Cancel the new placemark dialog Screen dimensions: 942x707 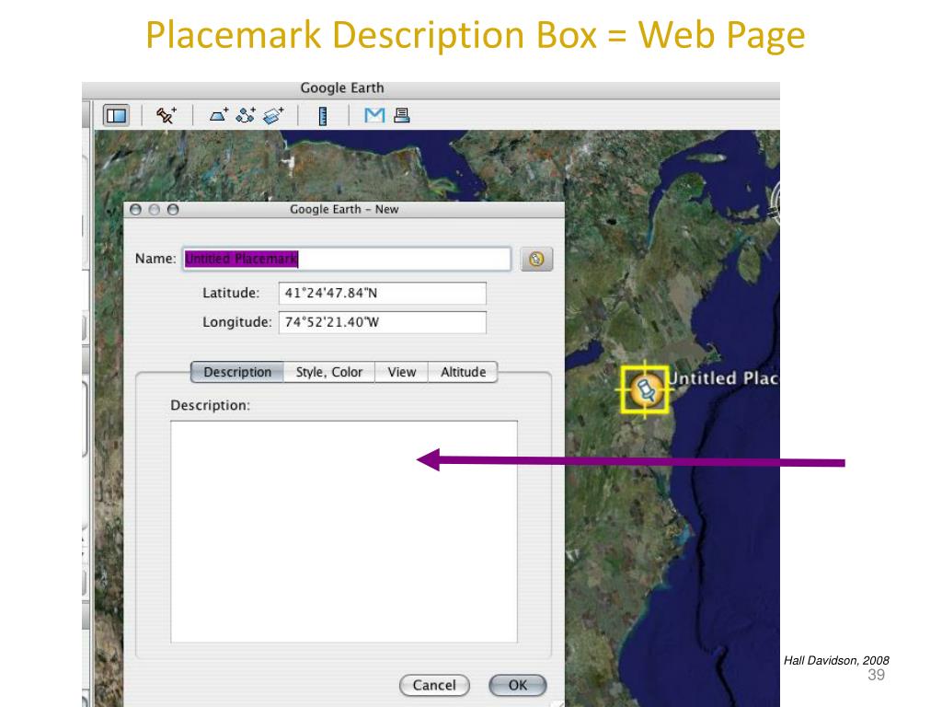pos(434,685)
